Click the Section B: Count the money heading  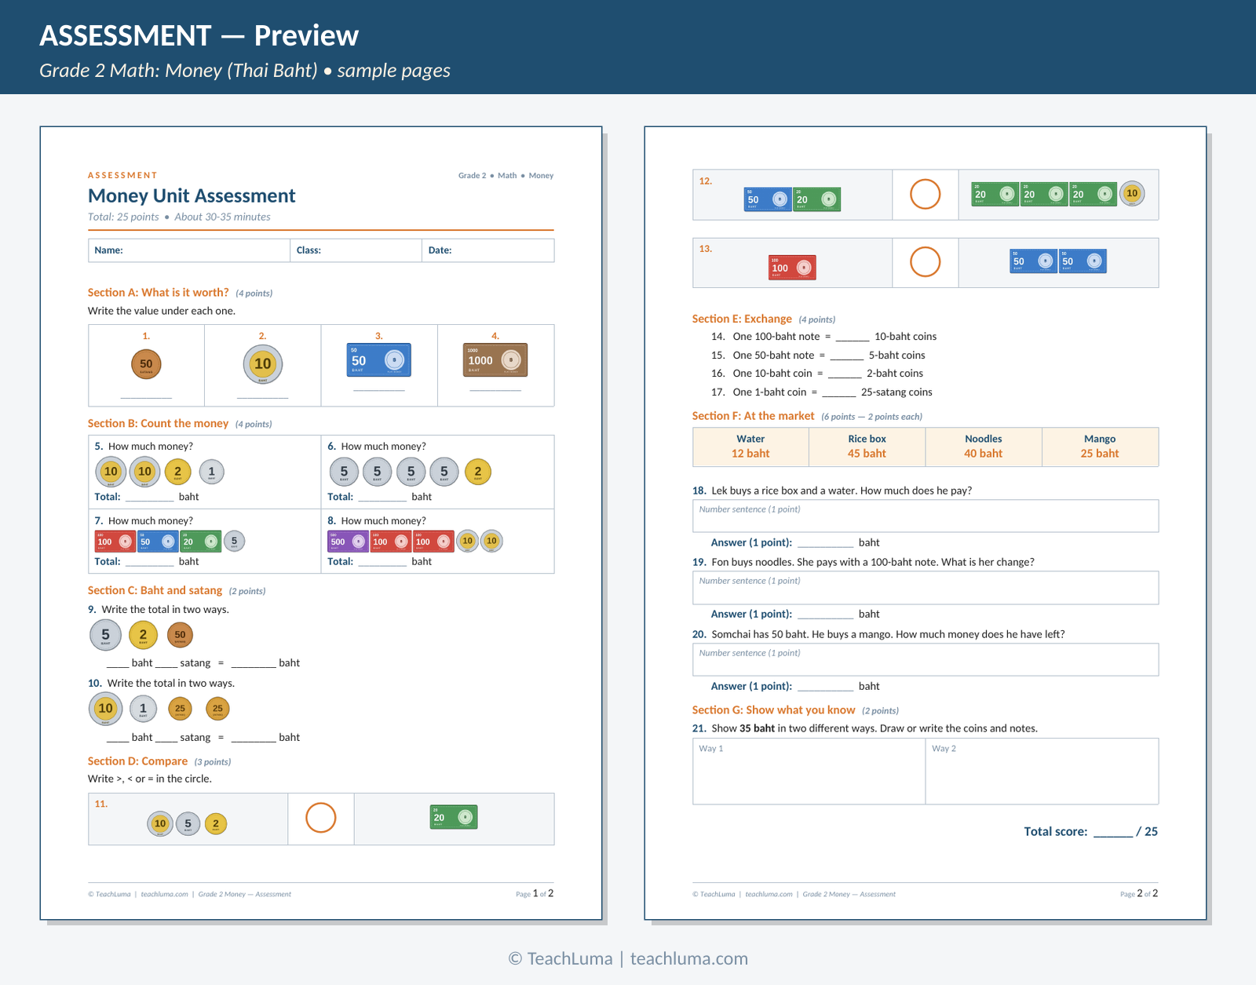point(158,423)
